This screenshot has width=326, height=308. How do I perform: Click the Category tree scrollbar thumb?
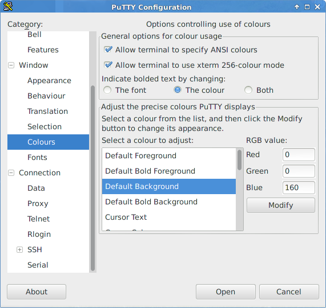click(x=92, y=178)
